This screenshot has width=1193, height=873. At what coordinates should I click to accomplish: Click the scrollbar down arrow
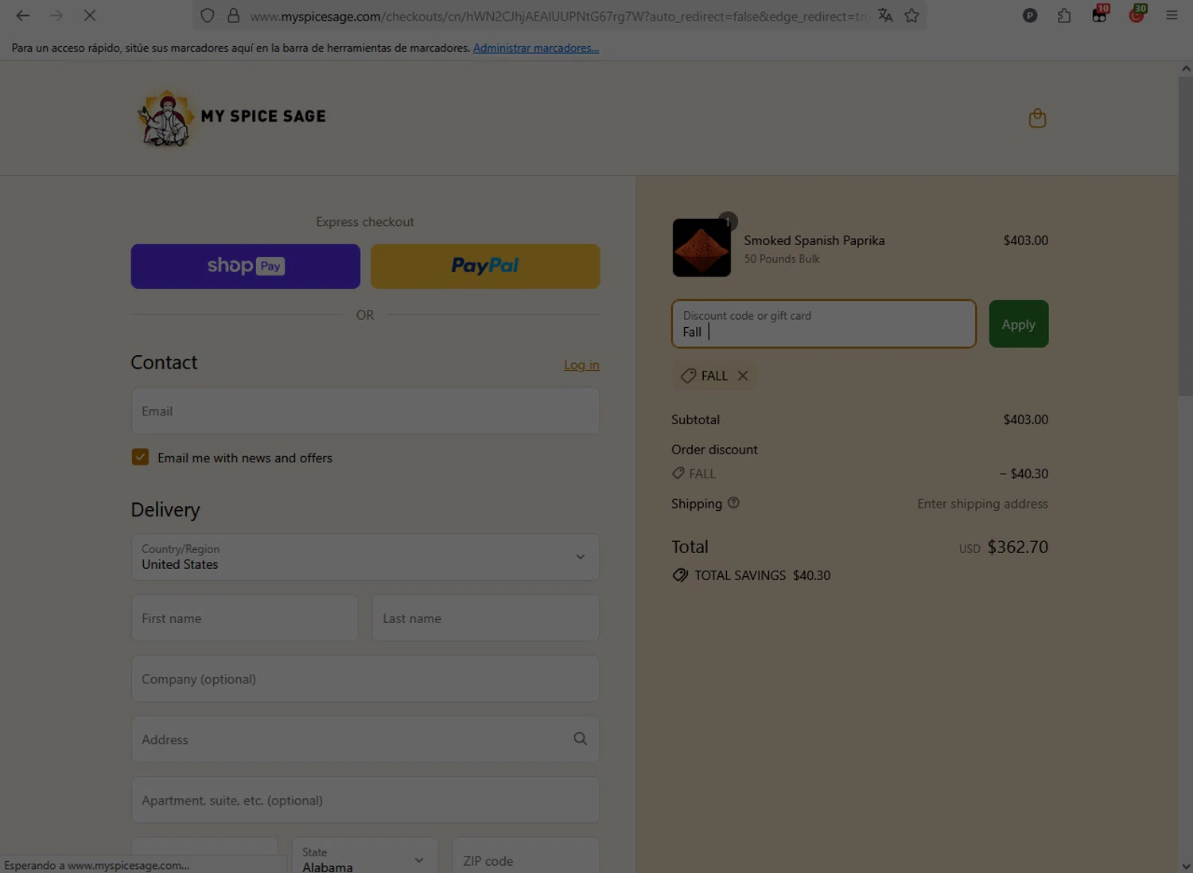(1186, 866)
